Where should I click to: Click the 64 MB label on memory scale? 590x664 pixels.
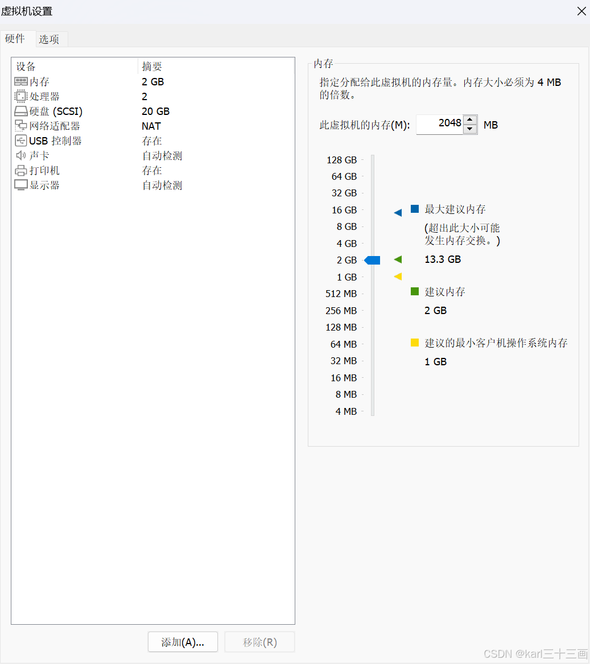click(x=344, y=344)
